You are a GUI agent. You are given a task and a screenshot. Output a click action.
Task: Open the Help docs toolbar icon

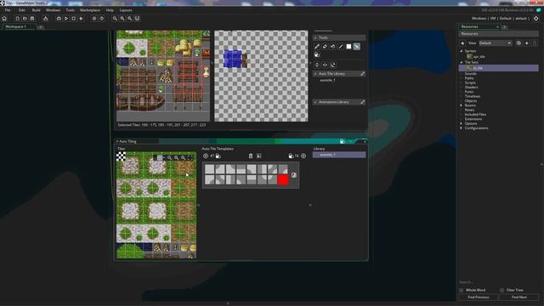pos(102,19)
